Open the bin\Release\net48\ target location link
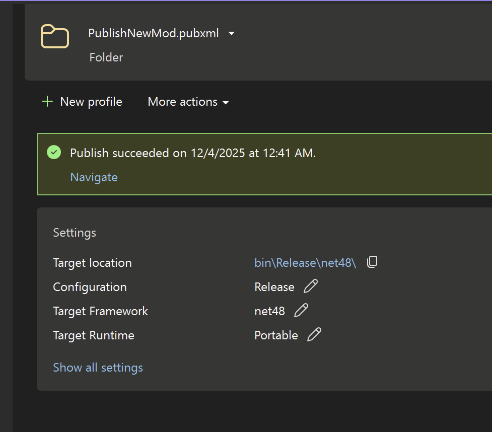The width and height of the screenshot is (492, 432). click(305, 263)
